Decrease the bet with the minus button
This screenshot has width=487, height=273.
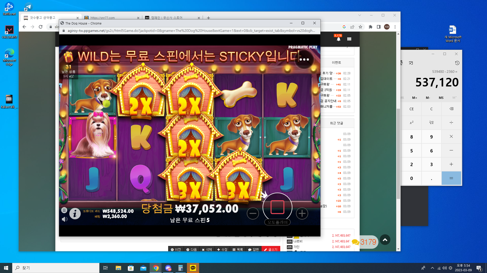click(x=253, y=214)
